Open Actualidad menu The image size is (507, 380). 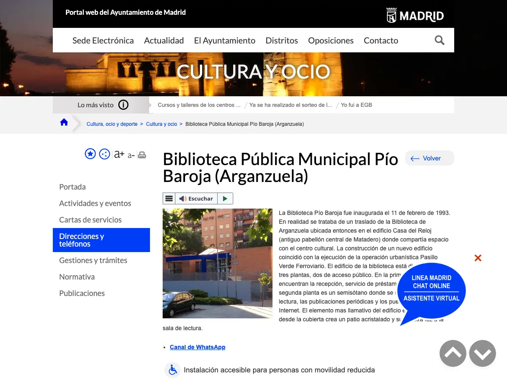[x=164, y=41]
